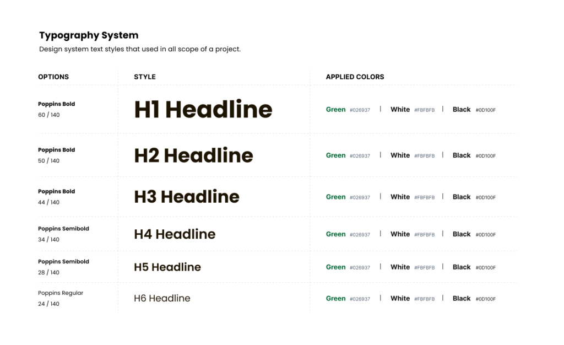Choose the Black label in the H3 row

point(462,197)
